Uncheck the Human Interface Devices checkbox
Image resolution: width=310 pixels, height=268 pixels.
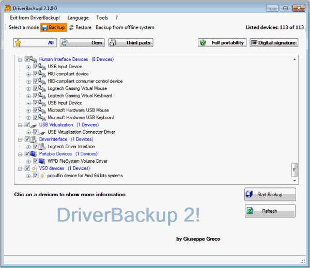27,59
